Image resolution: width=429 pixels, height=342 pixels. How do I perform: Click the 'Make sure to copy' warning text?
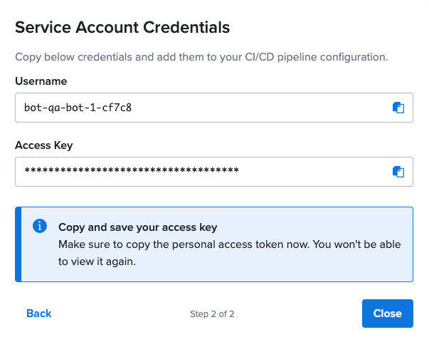[x=229, y=244]
